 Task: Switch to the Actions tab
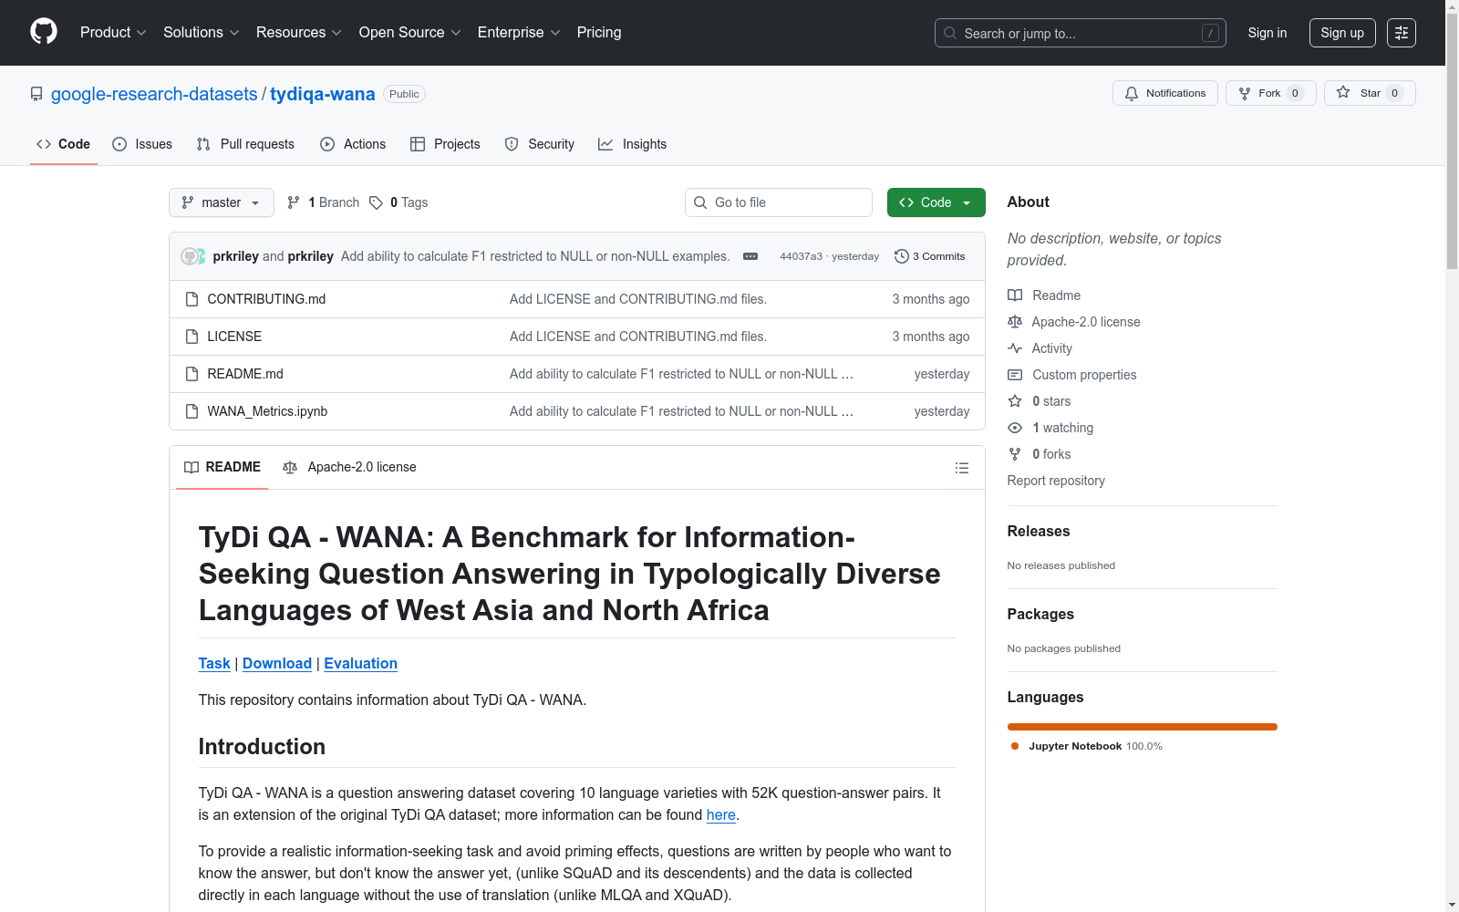(353, 144)
